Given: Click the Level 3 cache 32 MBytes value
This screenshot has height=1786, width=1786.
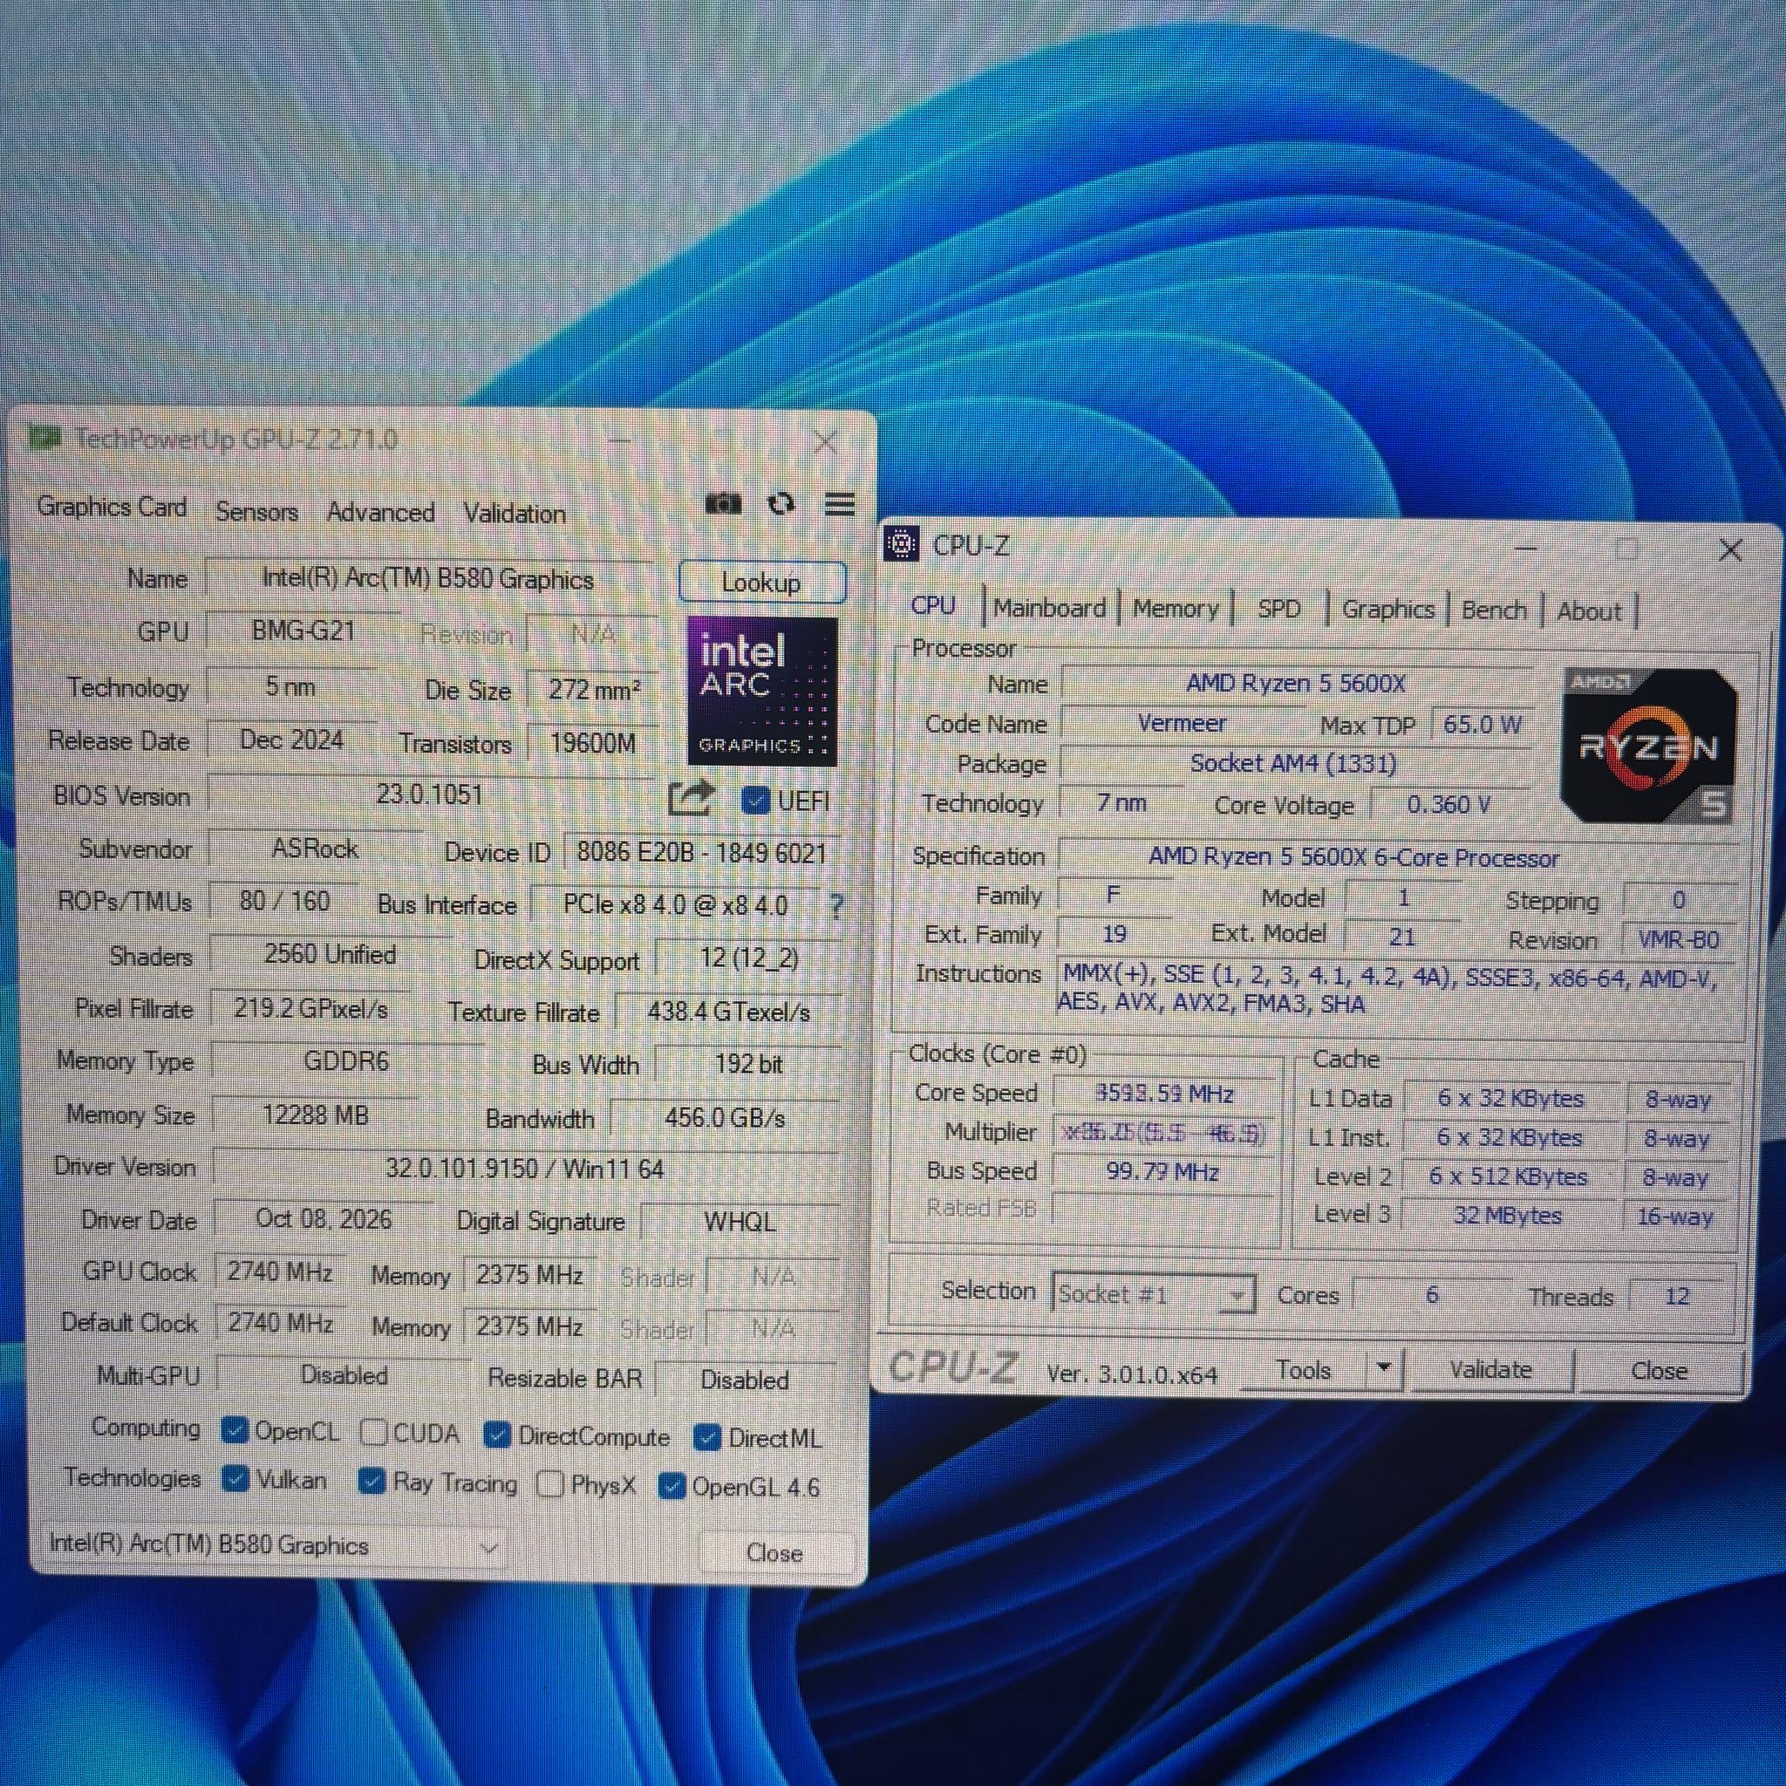Looking at the screenshot, I should pos(1508,1215).
